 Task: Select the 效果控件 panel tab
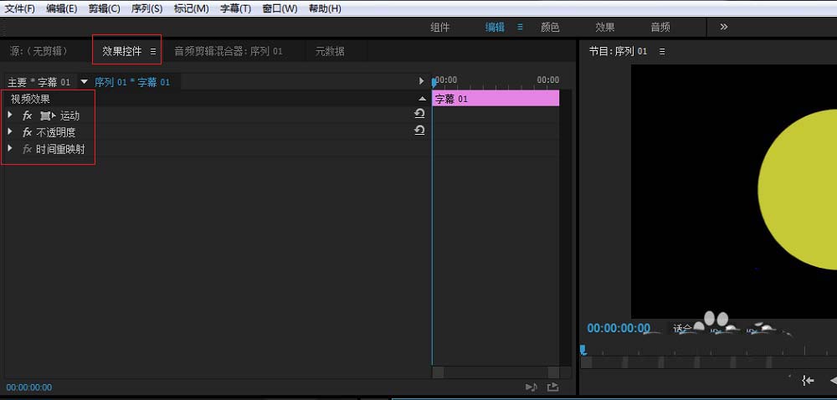coord(121,51)
